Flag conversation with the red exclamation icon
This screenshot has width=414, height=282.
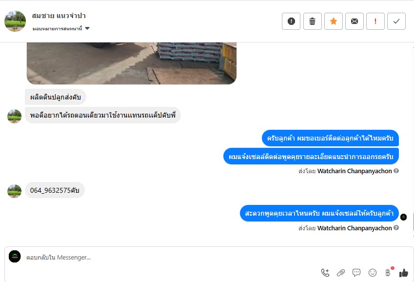point(375,21)
